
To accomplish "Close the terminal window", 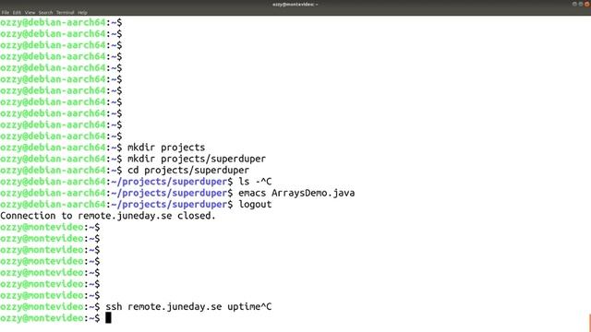I will click(587, 4).
